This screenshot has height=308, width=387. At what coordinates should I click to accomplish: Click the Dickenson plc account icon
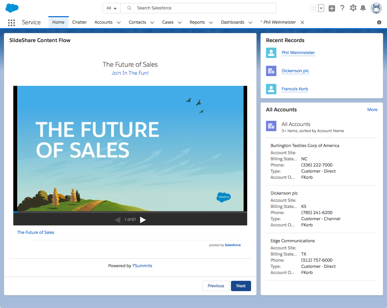[271, 71]
